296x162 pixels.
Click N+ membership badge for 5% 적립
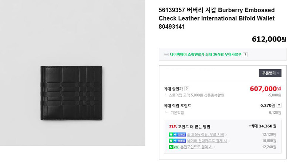pyautogui.click(x=177, y=134)
